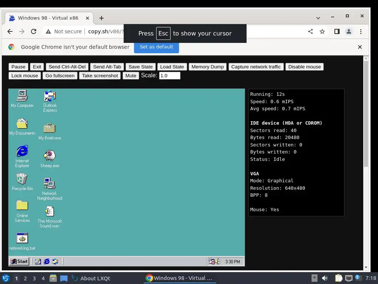Dismiss the default browser notification bar

360,47
